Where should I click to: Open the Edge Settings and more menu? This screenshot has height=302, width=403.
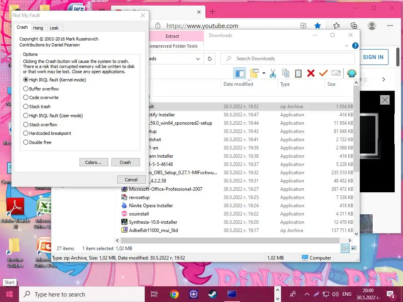[x=390, y=26]
